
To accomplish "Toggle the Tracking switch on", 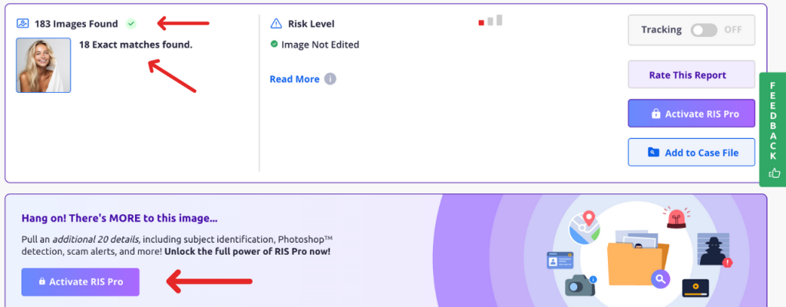I will pyautogui.click(x=704, y=30).
